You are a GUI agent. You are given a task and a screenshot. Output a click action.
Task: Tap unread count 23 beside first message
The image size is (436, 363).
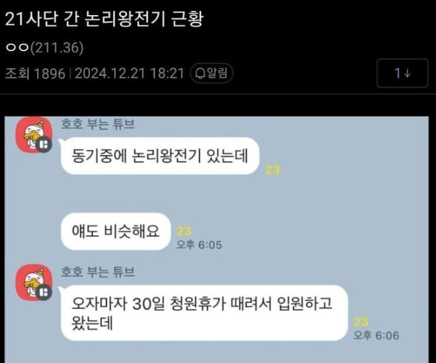(272, 170)
